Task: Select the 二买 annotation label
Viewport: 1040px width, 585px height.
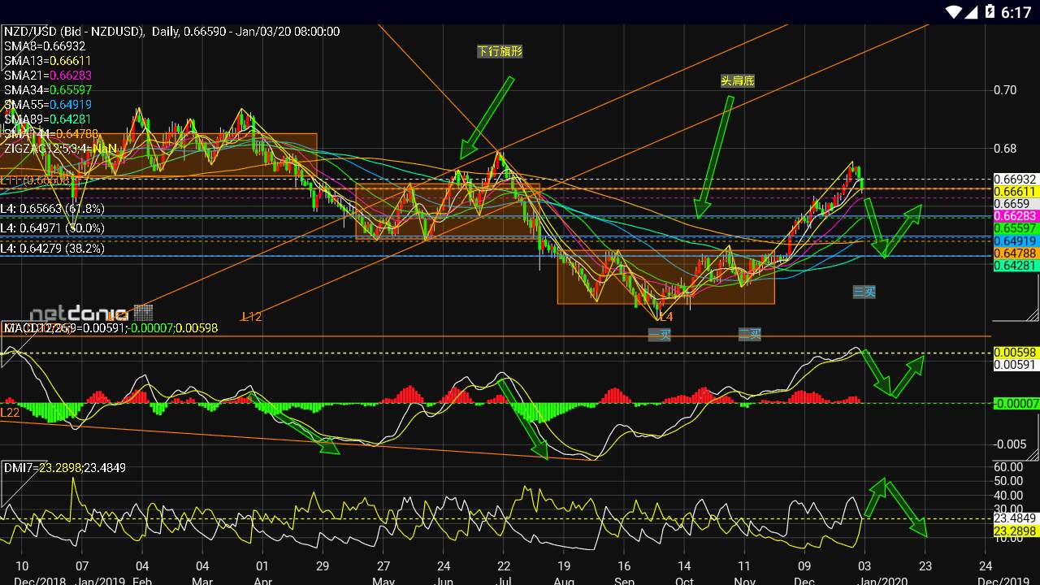Action: click(750, 334)
